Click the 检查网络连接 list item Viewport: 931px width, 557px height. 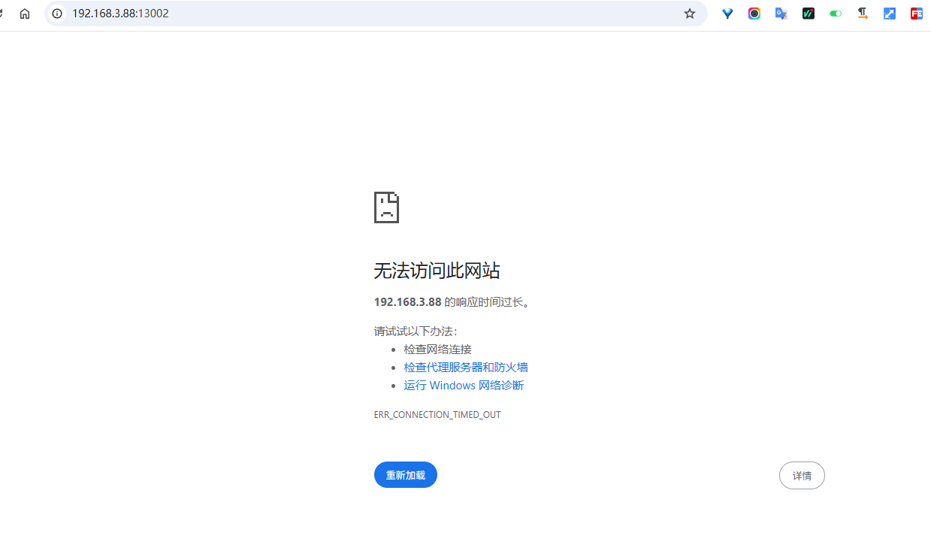[437, 350]
